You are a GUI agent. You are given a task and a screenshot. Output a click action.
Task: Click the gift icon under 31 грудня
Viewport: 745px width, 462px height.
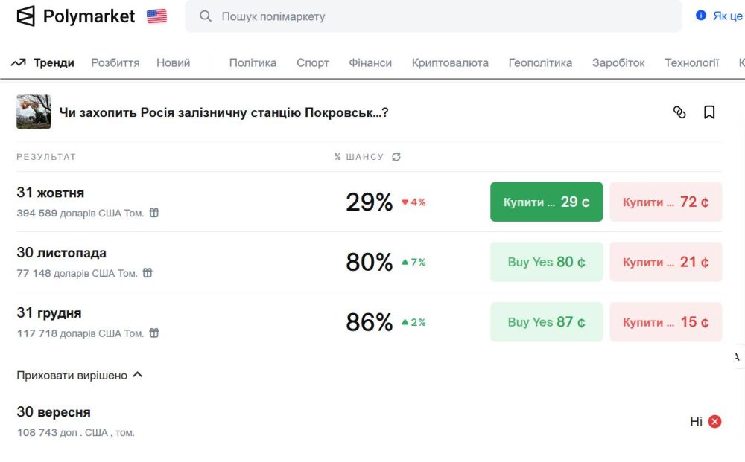tap(154, 333)
